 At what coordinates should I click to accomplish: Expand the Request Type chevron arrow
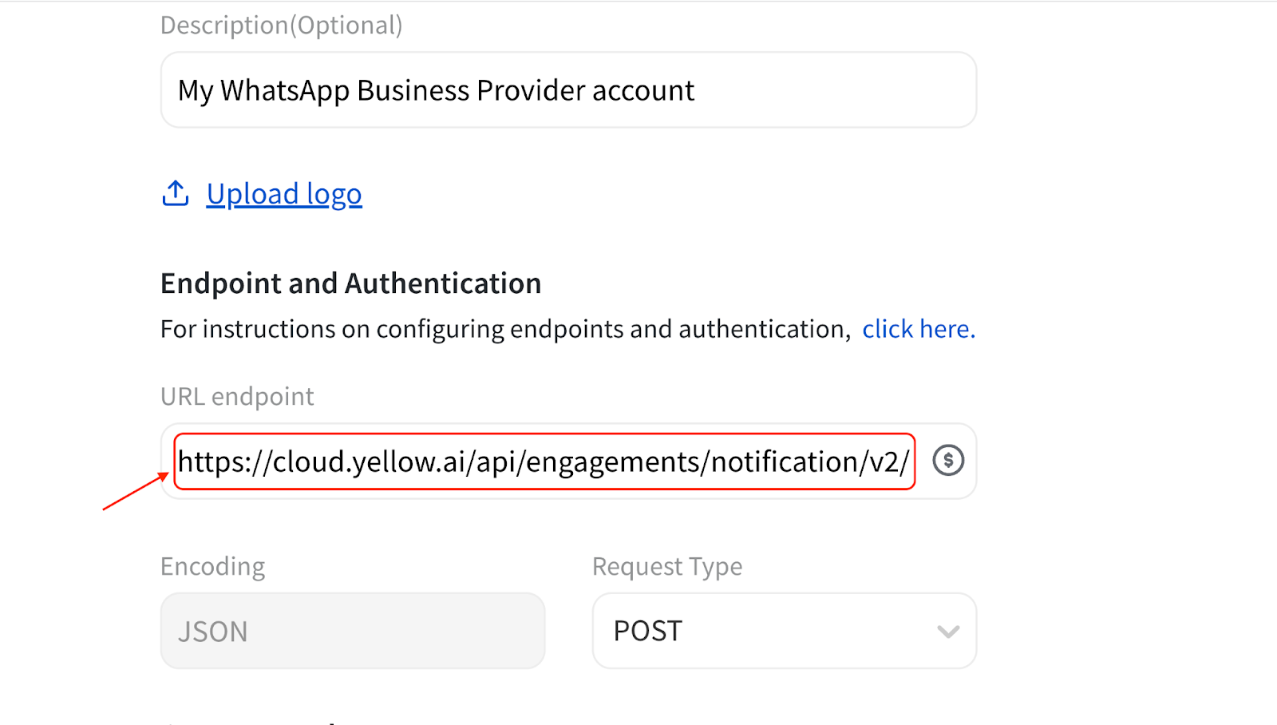tap(947, 632)
